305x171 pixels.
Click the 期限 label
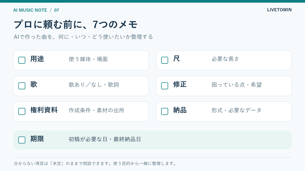pos(37,139)
